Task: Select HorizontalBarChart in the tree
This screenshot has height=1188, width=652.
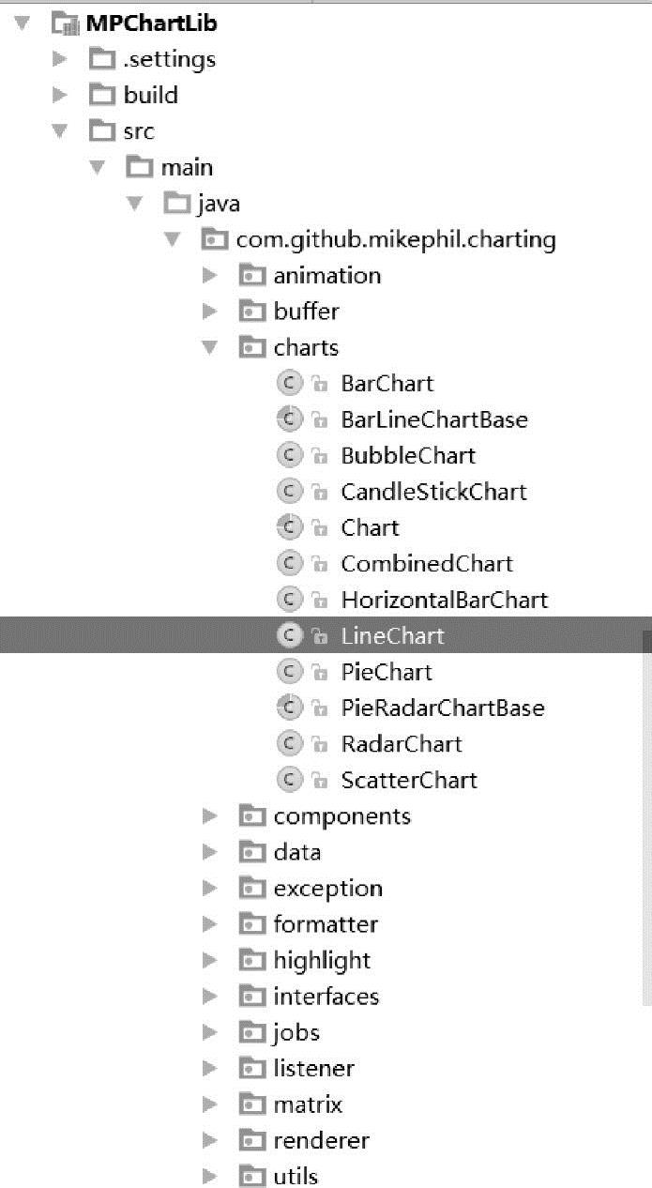Action: pyautogui.click(x=444, y=600)
